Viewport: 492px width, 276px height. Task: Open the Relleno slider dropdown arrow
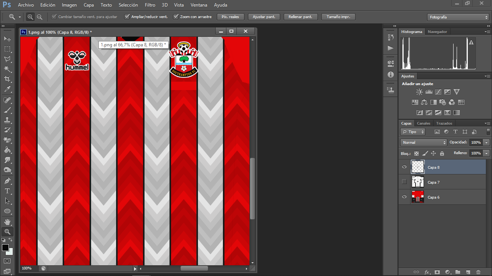(x=487, y=153)
